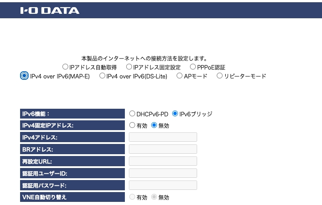Select APモード radio button
322x205 pixels.
[x=180, y=76]
